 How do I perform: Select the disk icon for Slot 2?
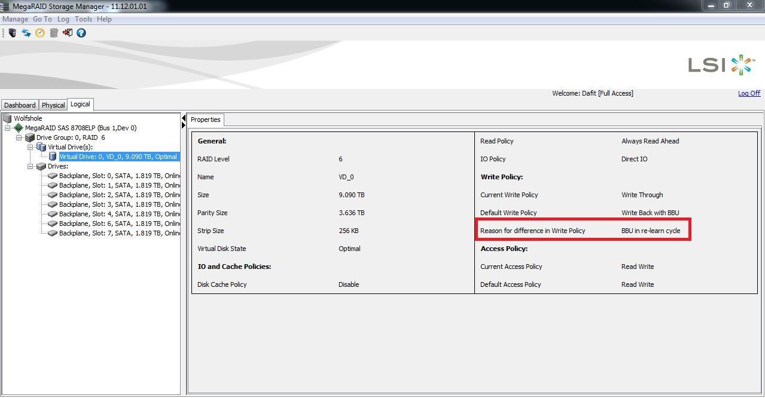53,195
